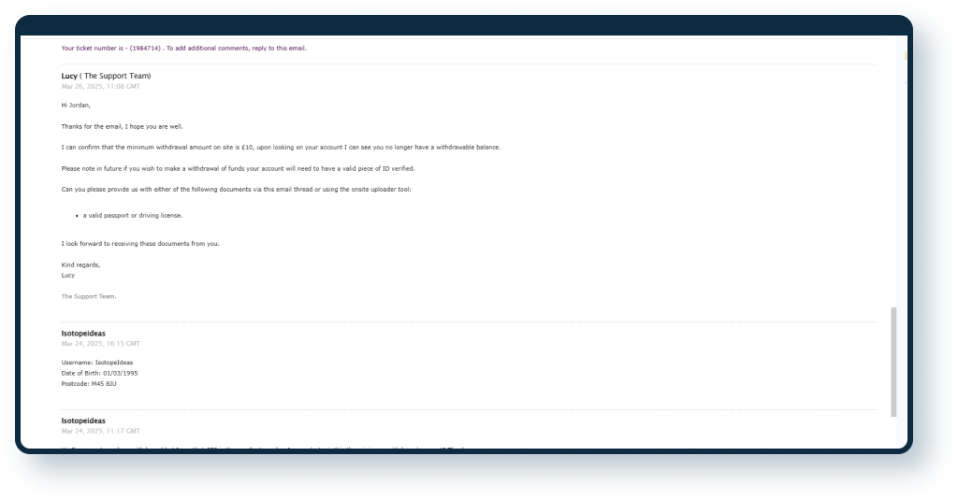Click 'Thanks for the email' line
The image size is (958, 499).
tap(122, 127)
